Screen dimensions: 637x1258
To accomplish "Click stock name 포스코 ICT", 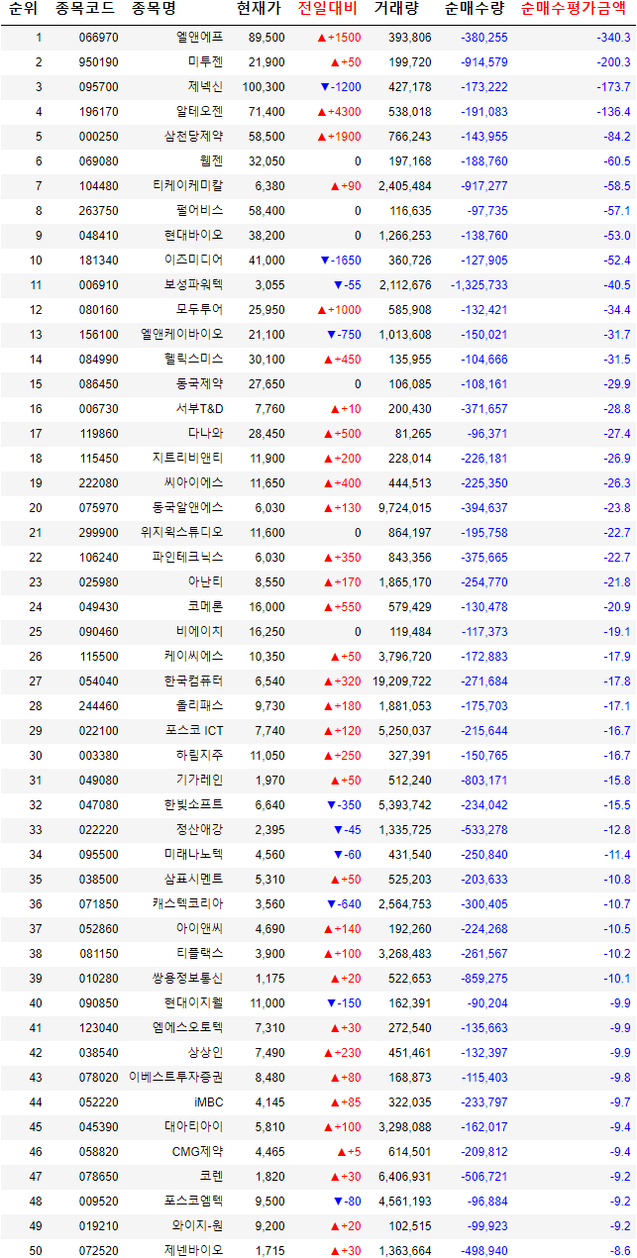I will pos(195,731).
